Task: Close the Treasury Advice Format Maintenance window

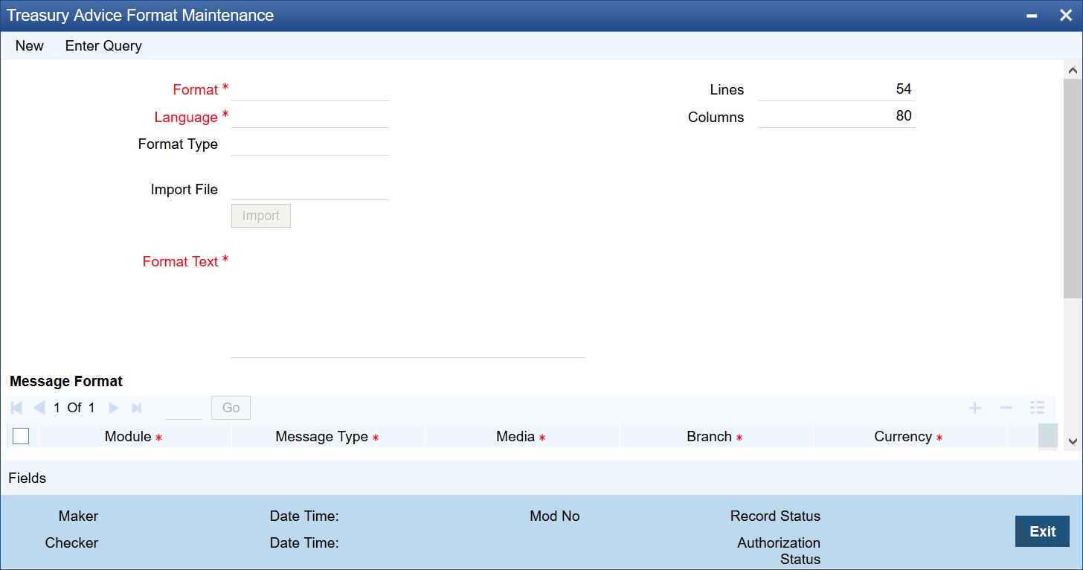Action: (x=1065, y=16)
